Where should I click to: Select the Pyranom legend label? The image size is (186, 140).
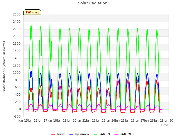tap(82, 134)
